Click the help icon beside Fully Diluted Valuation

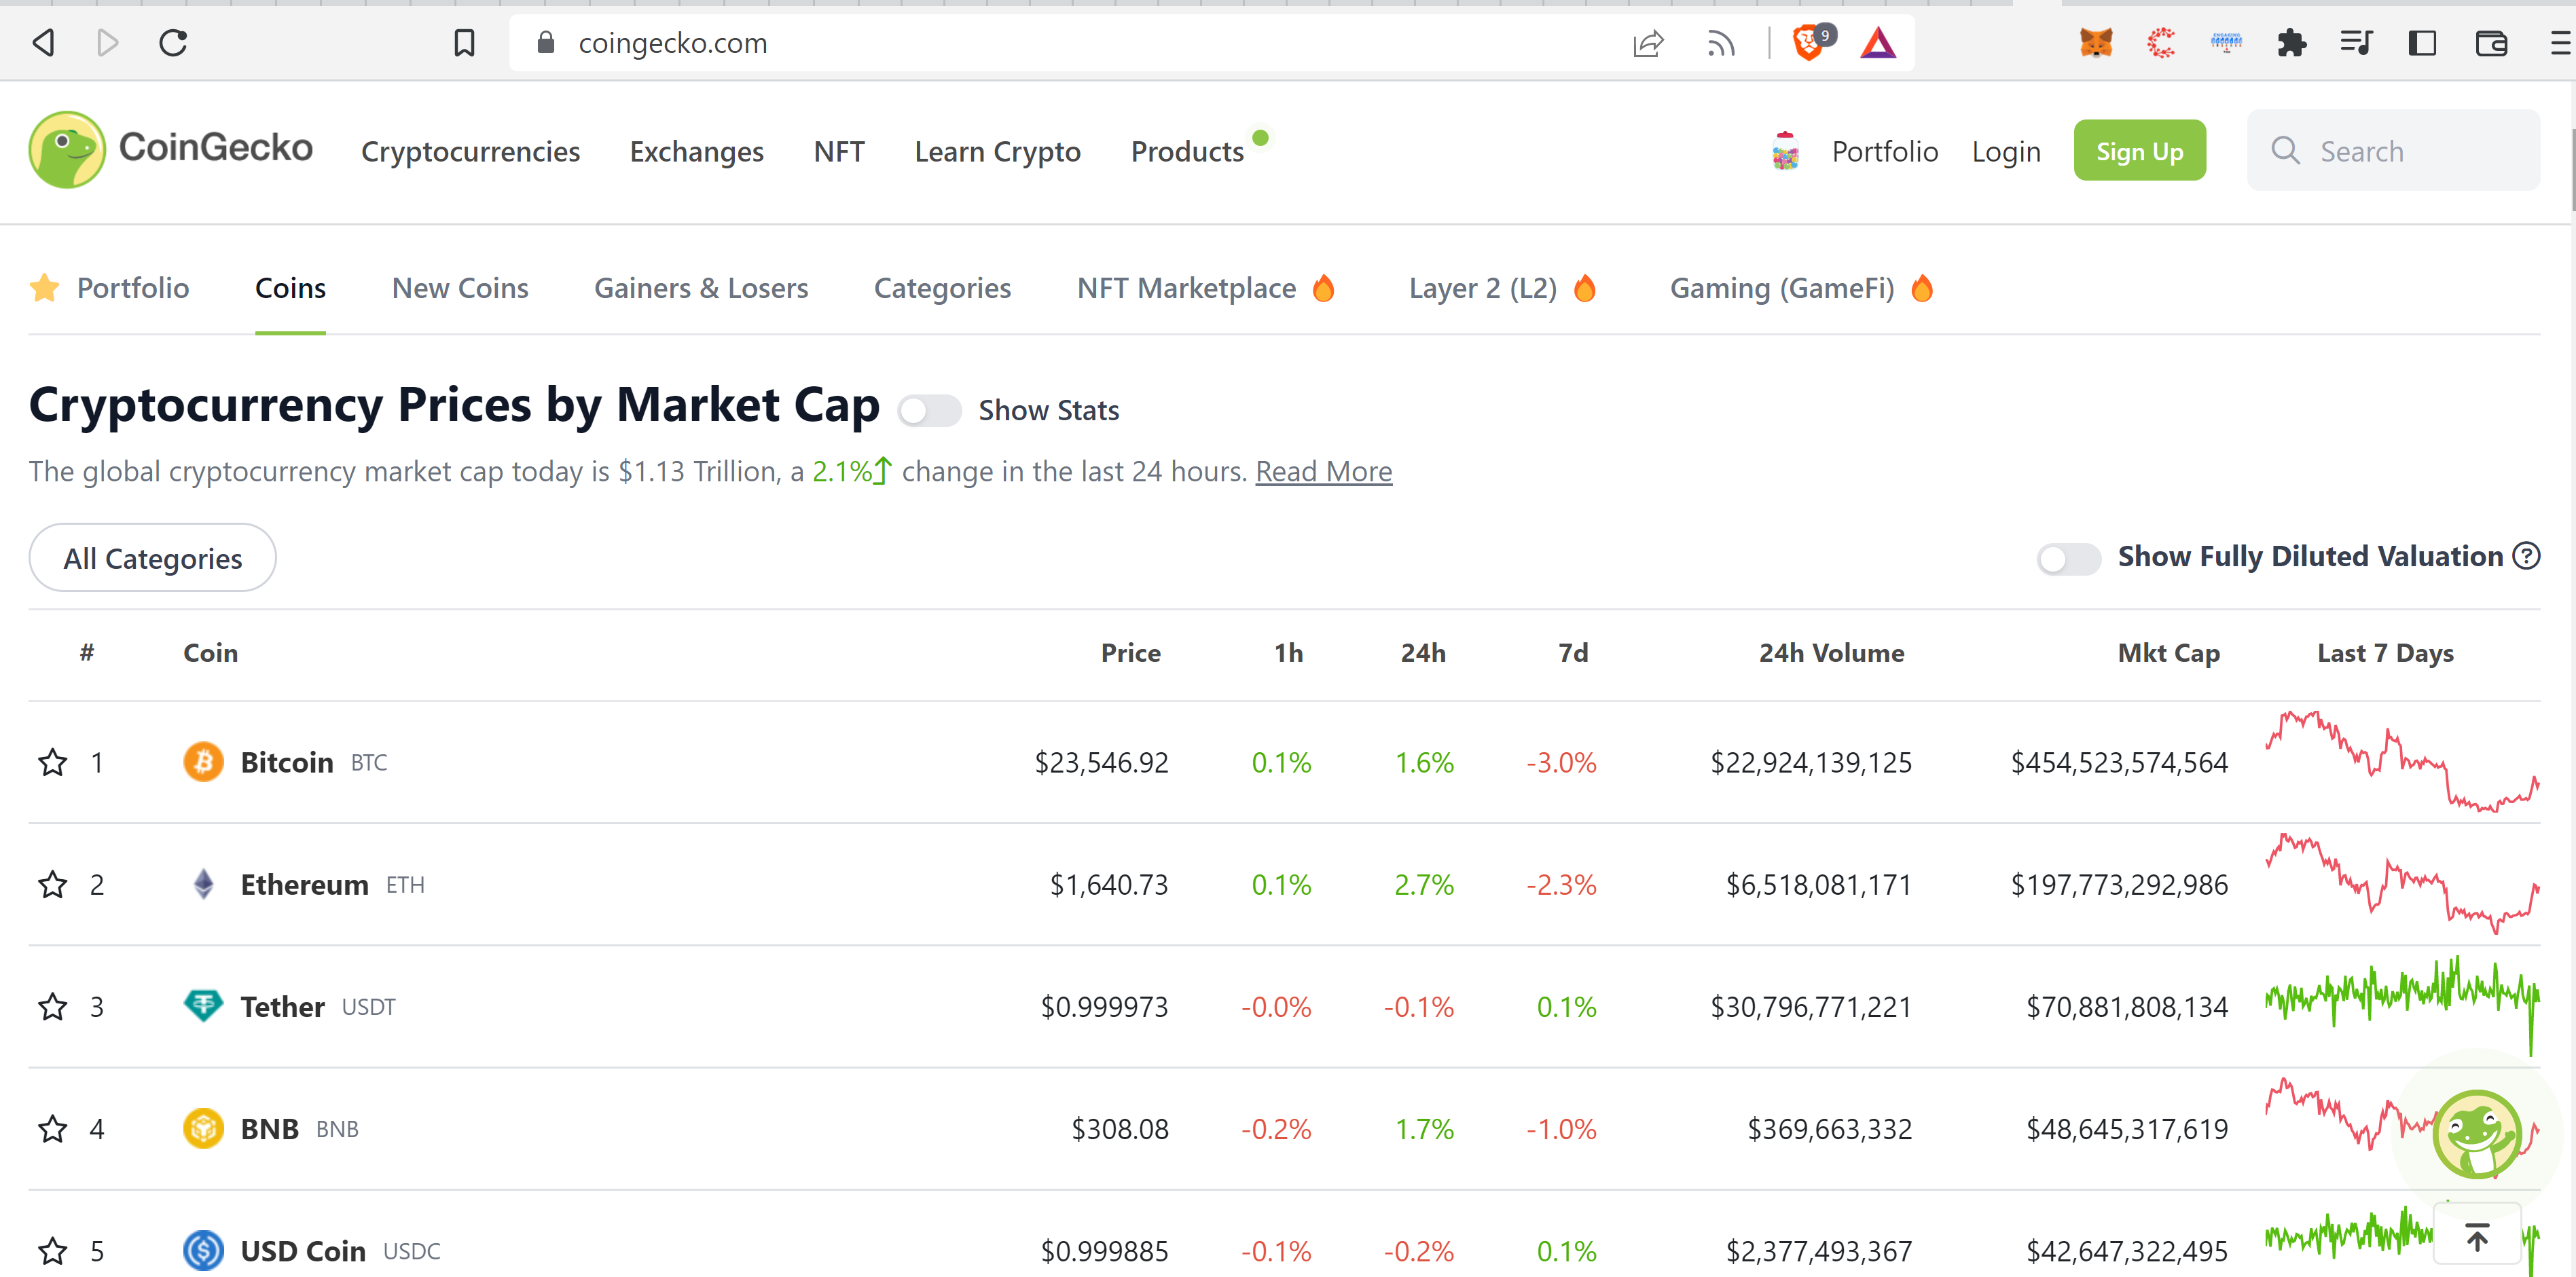[x=2526, y=556]
